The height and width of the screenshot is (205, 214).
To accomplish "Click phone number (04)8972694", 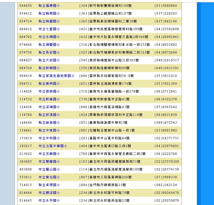I will (166, 52).
